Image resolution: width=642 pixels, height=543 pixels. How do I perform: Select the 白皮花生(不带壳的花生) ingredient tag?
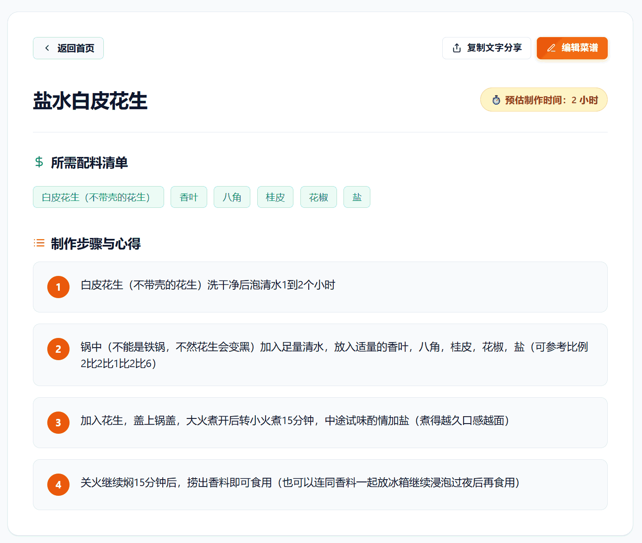tap(98, 197)
